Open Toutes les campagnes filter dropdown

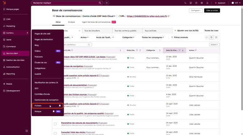tap(153, 37)
